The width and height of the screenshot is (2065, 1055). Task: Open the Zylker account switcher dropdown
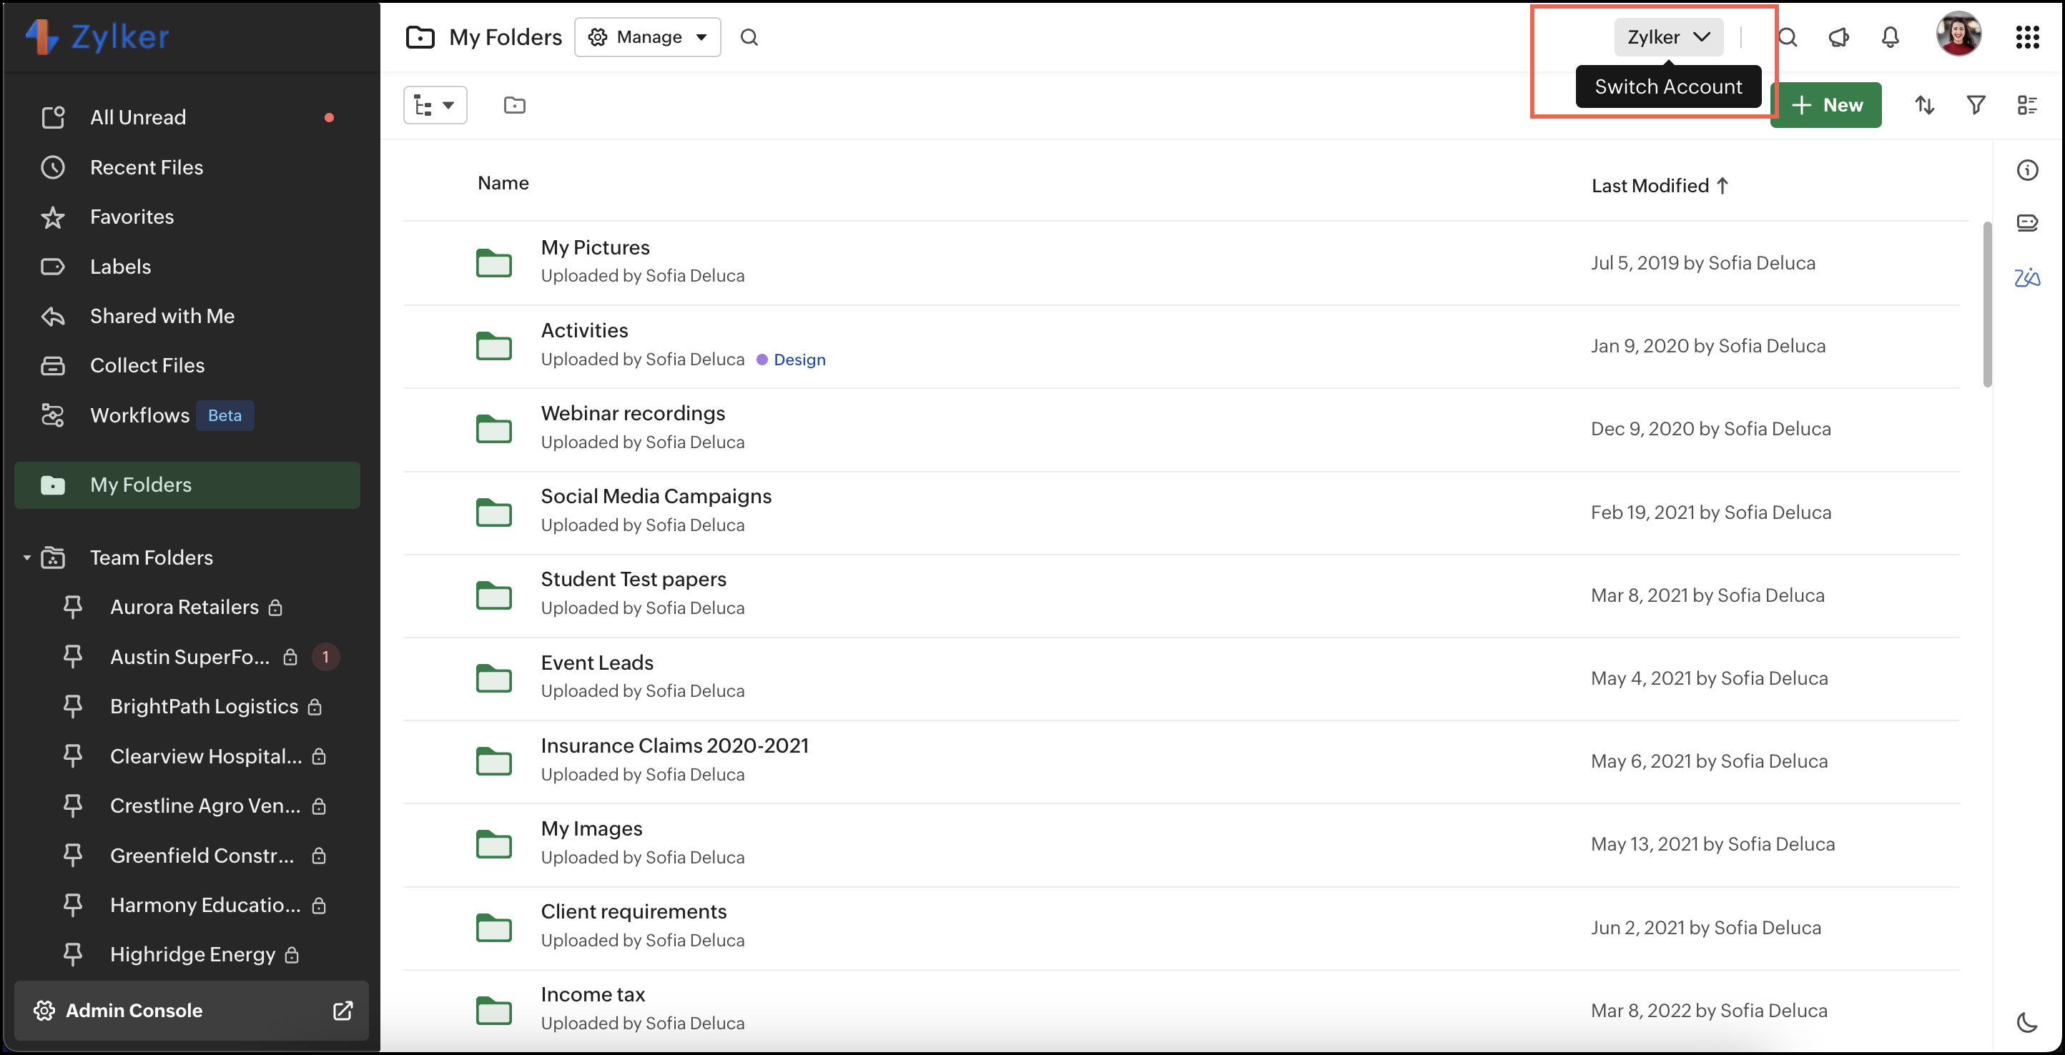(x=1668, y=37)
